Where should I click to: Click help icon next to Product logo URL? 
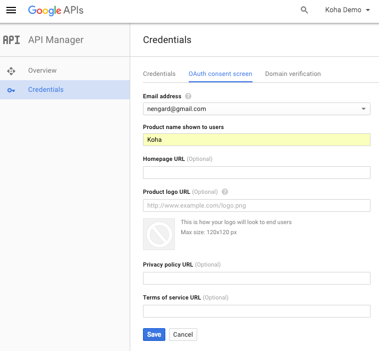[x=225, y=192]
